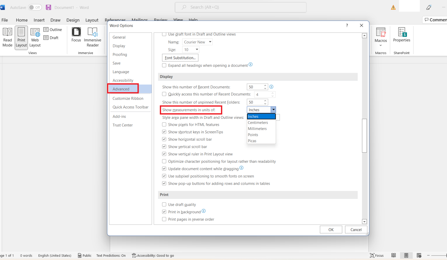The image size is (447, 260).
Task: Open the File menu
Action: [5, 20]
